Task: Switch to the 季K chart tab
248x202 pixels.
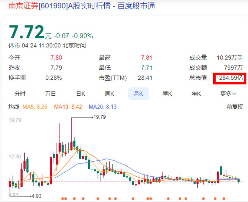Action: click(167, 94)
